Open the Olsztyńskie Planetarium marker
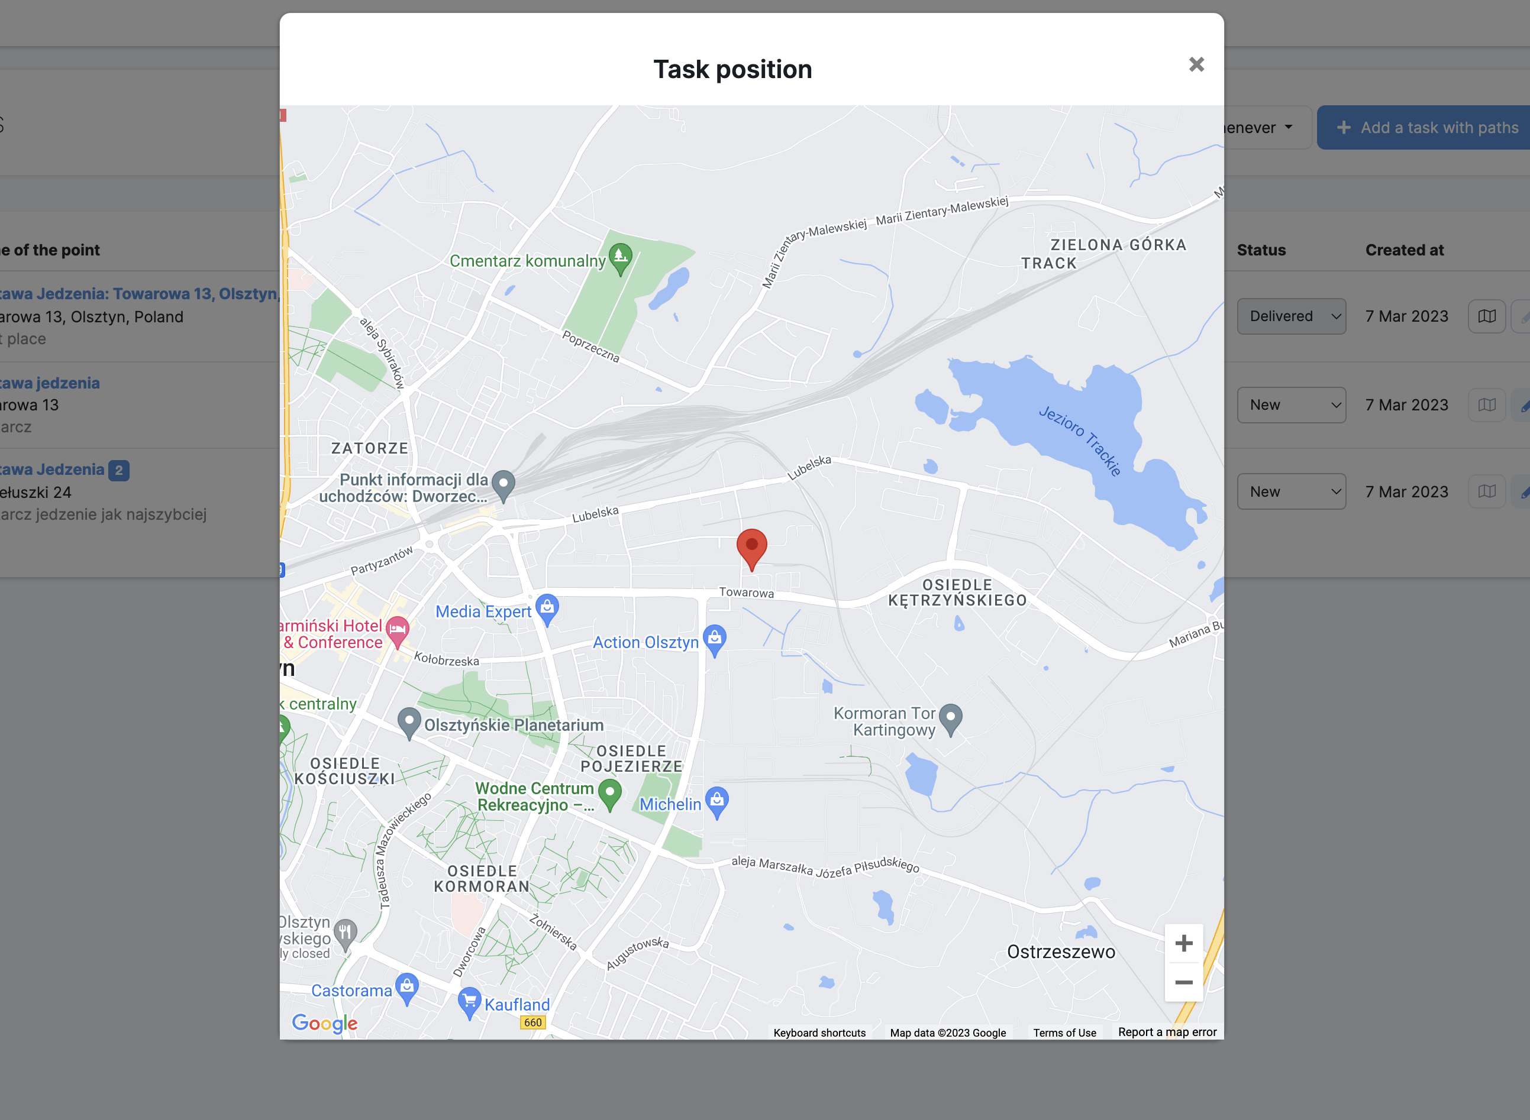Screen dimensions: 1530x1120 [409, 723]
